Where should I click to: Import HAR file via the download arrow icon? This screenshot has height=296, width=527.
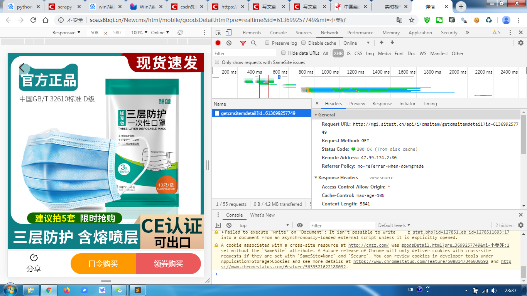(392, 43)
